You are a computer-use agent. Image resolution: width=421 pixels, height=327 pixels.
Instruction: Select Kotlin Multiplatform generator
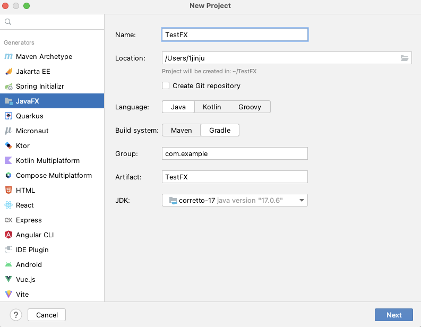(x=48, y=161)
